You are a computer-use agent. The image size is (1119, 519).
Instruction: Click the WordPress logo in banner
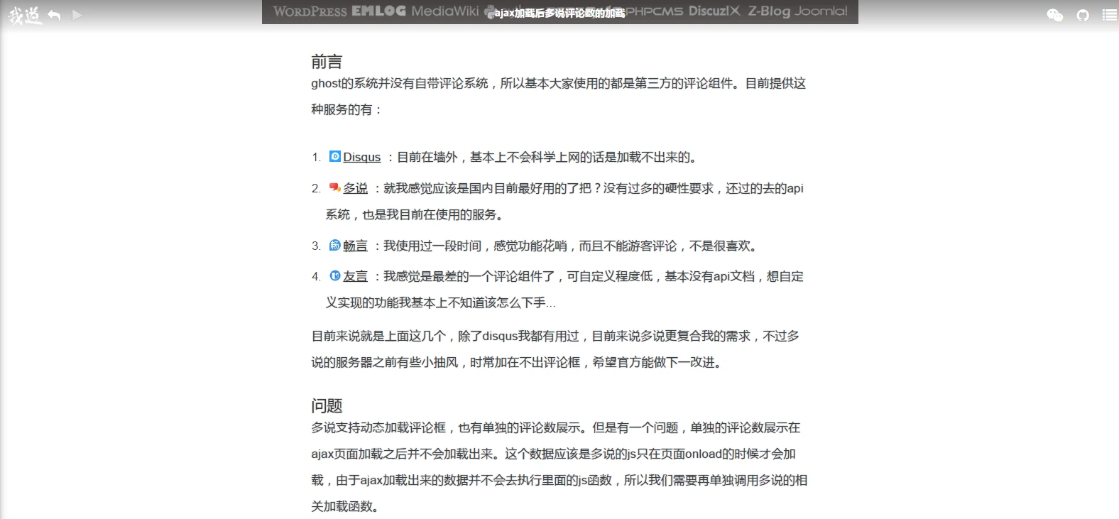310,11
